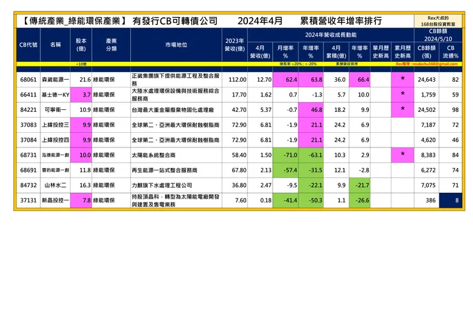Click the market position 力麒旗下水處理工程公司
The height and width of the screenshot is (334, 473).
click(x=162, y=185)
